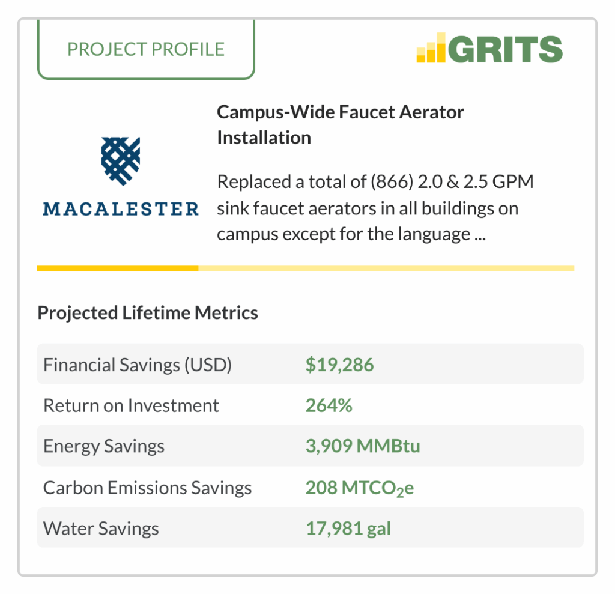Select the 264% ROI value
Screen dimensions: 615x594
point(329,405)
